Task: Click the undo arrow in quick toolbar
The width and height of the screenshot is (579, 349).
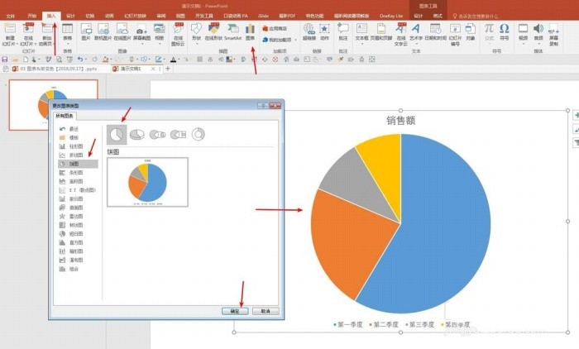Action: [79, 59]
